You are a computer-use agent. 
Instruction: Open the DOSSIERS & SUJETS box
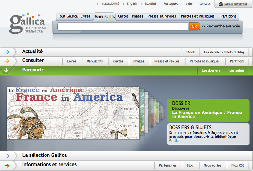point(208,134)
